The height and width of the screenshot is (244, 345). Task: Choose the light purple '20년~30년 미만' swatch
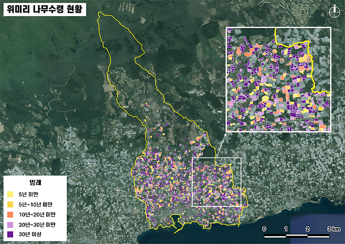10,224
